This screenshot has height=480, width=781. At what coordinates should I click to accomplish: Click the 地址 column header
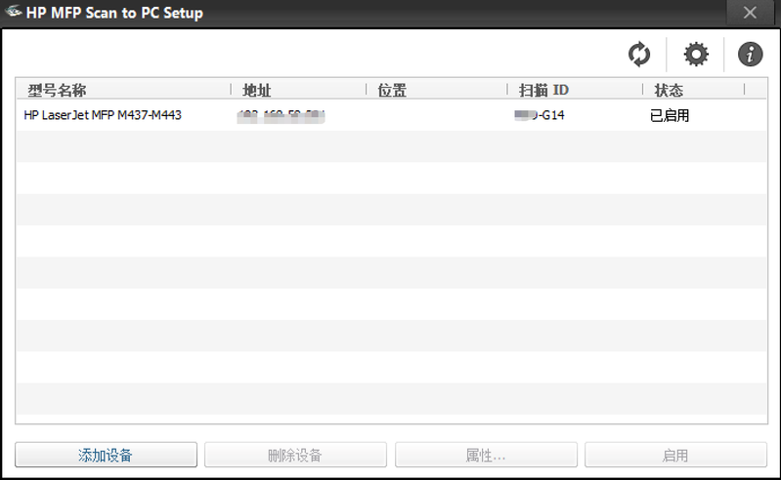pos(256,91)
